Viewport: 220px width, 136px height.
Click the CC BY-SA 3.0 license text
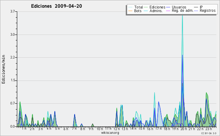click(x=209, y=133)
